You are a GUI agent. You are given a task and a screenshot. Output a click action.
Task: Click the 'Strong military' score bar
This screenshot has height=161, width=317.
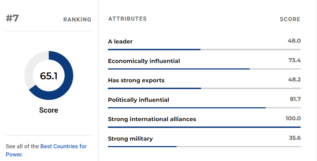[204, 146]
